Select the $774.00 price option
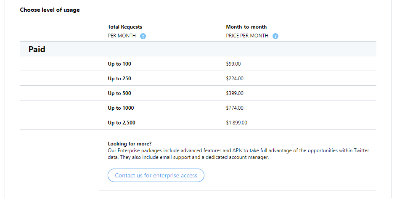The width and height of the screenshot is (397, 198). click(x=235, y=108)
